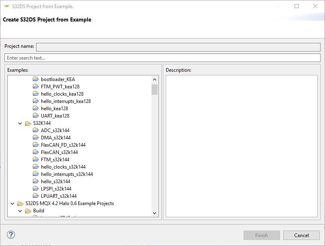325x246 pixels.
Task: Click the ADC_s32k144 folder icon
Action: [36, 130]
